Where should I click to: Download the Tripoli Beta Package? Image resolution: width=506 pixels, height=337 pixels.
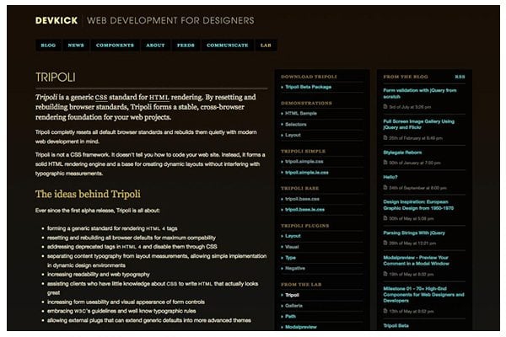coord(308,87)
